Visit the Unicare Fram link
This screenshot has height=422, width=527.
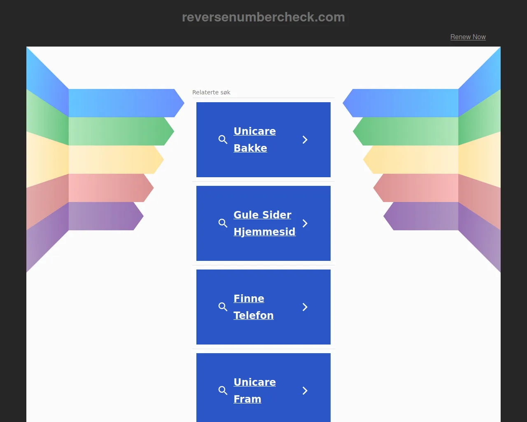tap(254, 390)
